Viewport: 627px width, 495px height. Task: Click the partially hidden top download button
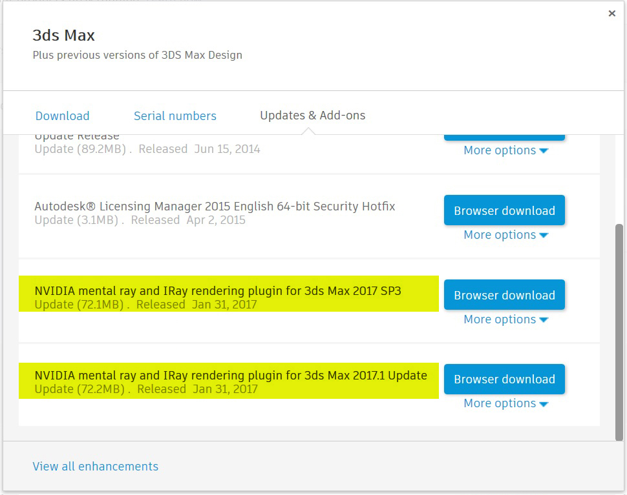(504, 137)
